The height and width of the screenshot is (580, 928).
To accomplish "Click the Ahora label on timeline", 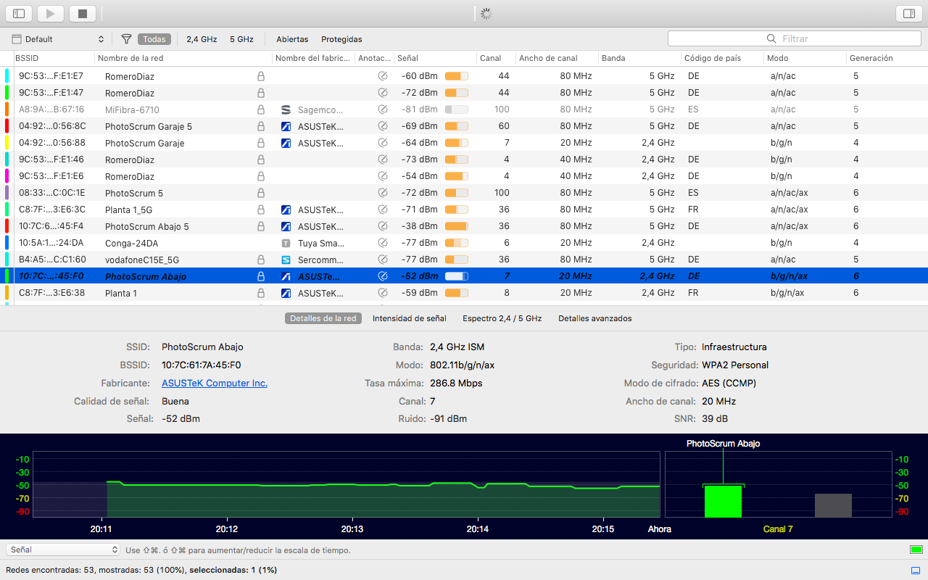I will click(659, 529).
